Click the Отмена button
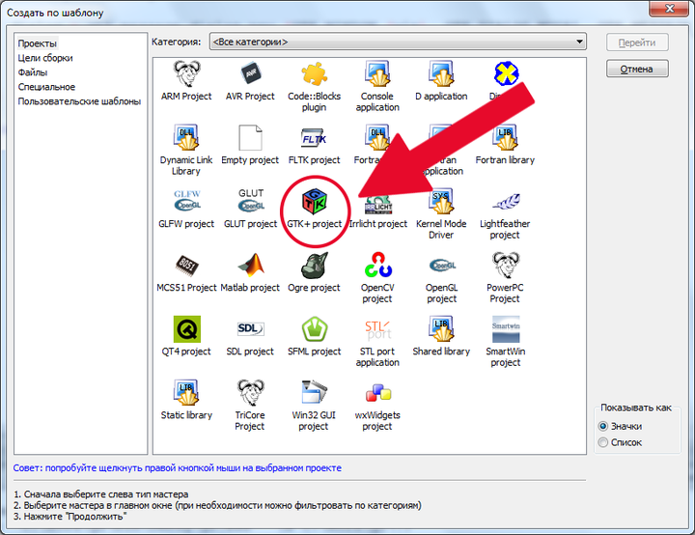Viewport: 695px width, 535px height. point(637,69)
